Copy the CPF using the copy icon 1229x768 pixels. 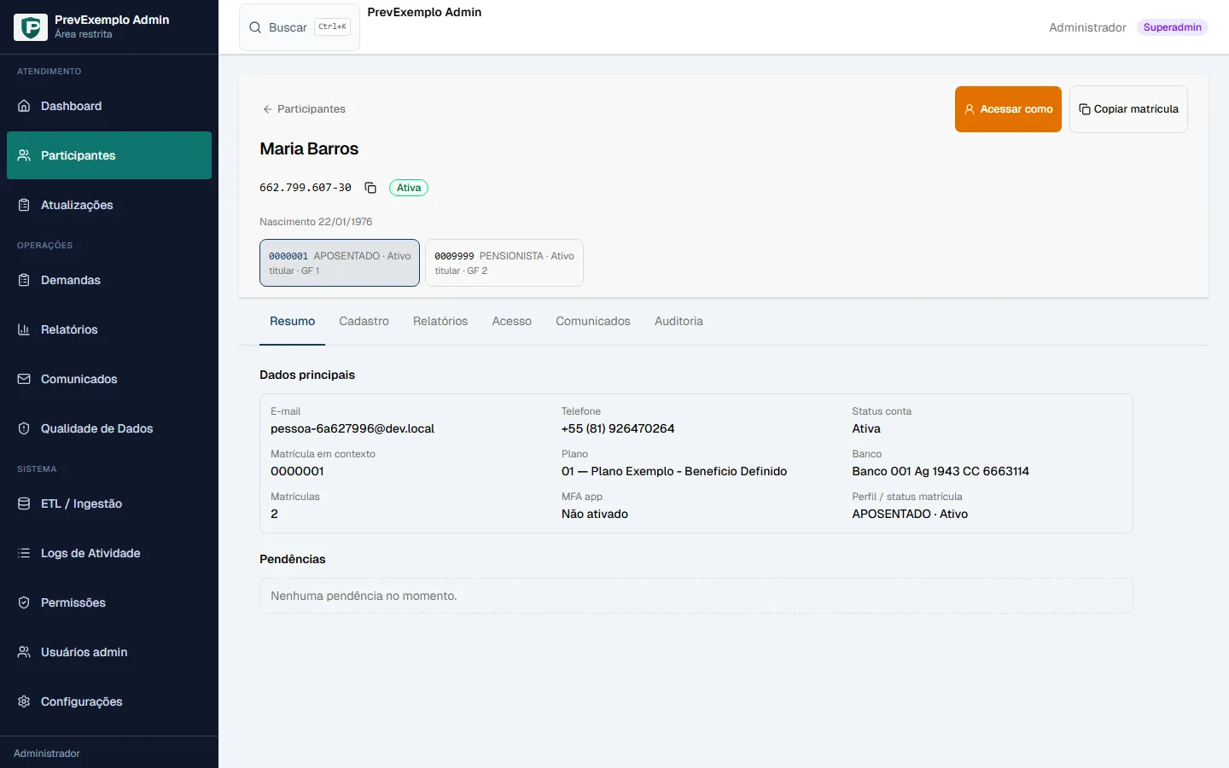click(370, 188)
